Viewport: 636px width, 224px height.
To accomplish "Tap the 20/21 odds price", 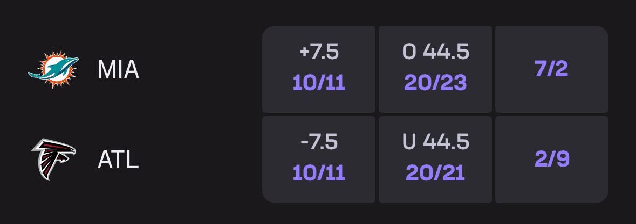I will 435,173.
